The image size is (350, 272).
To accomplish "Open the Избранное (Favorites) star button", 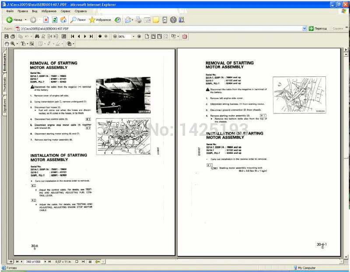I will point(100,20).
